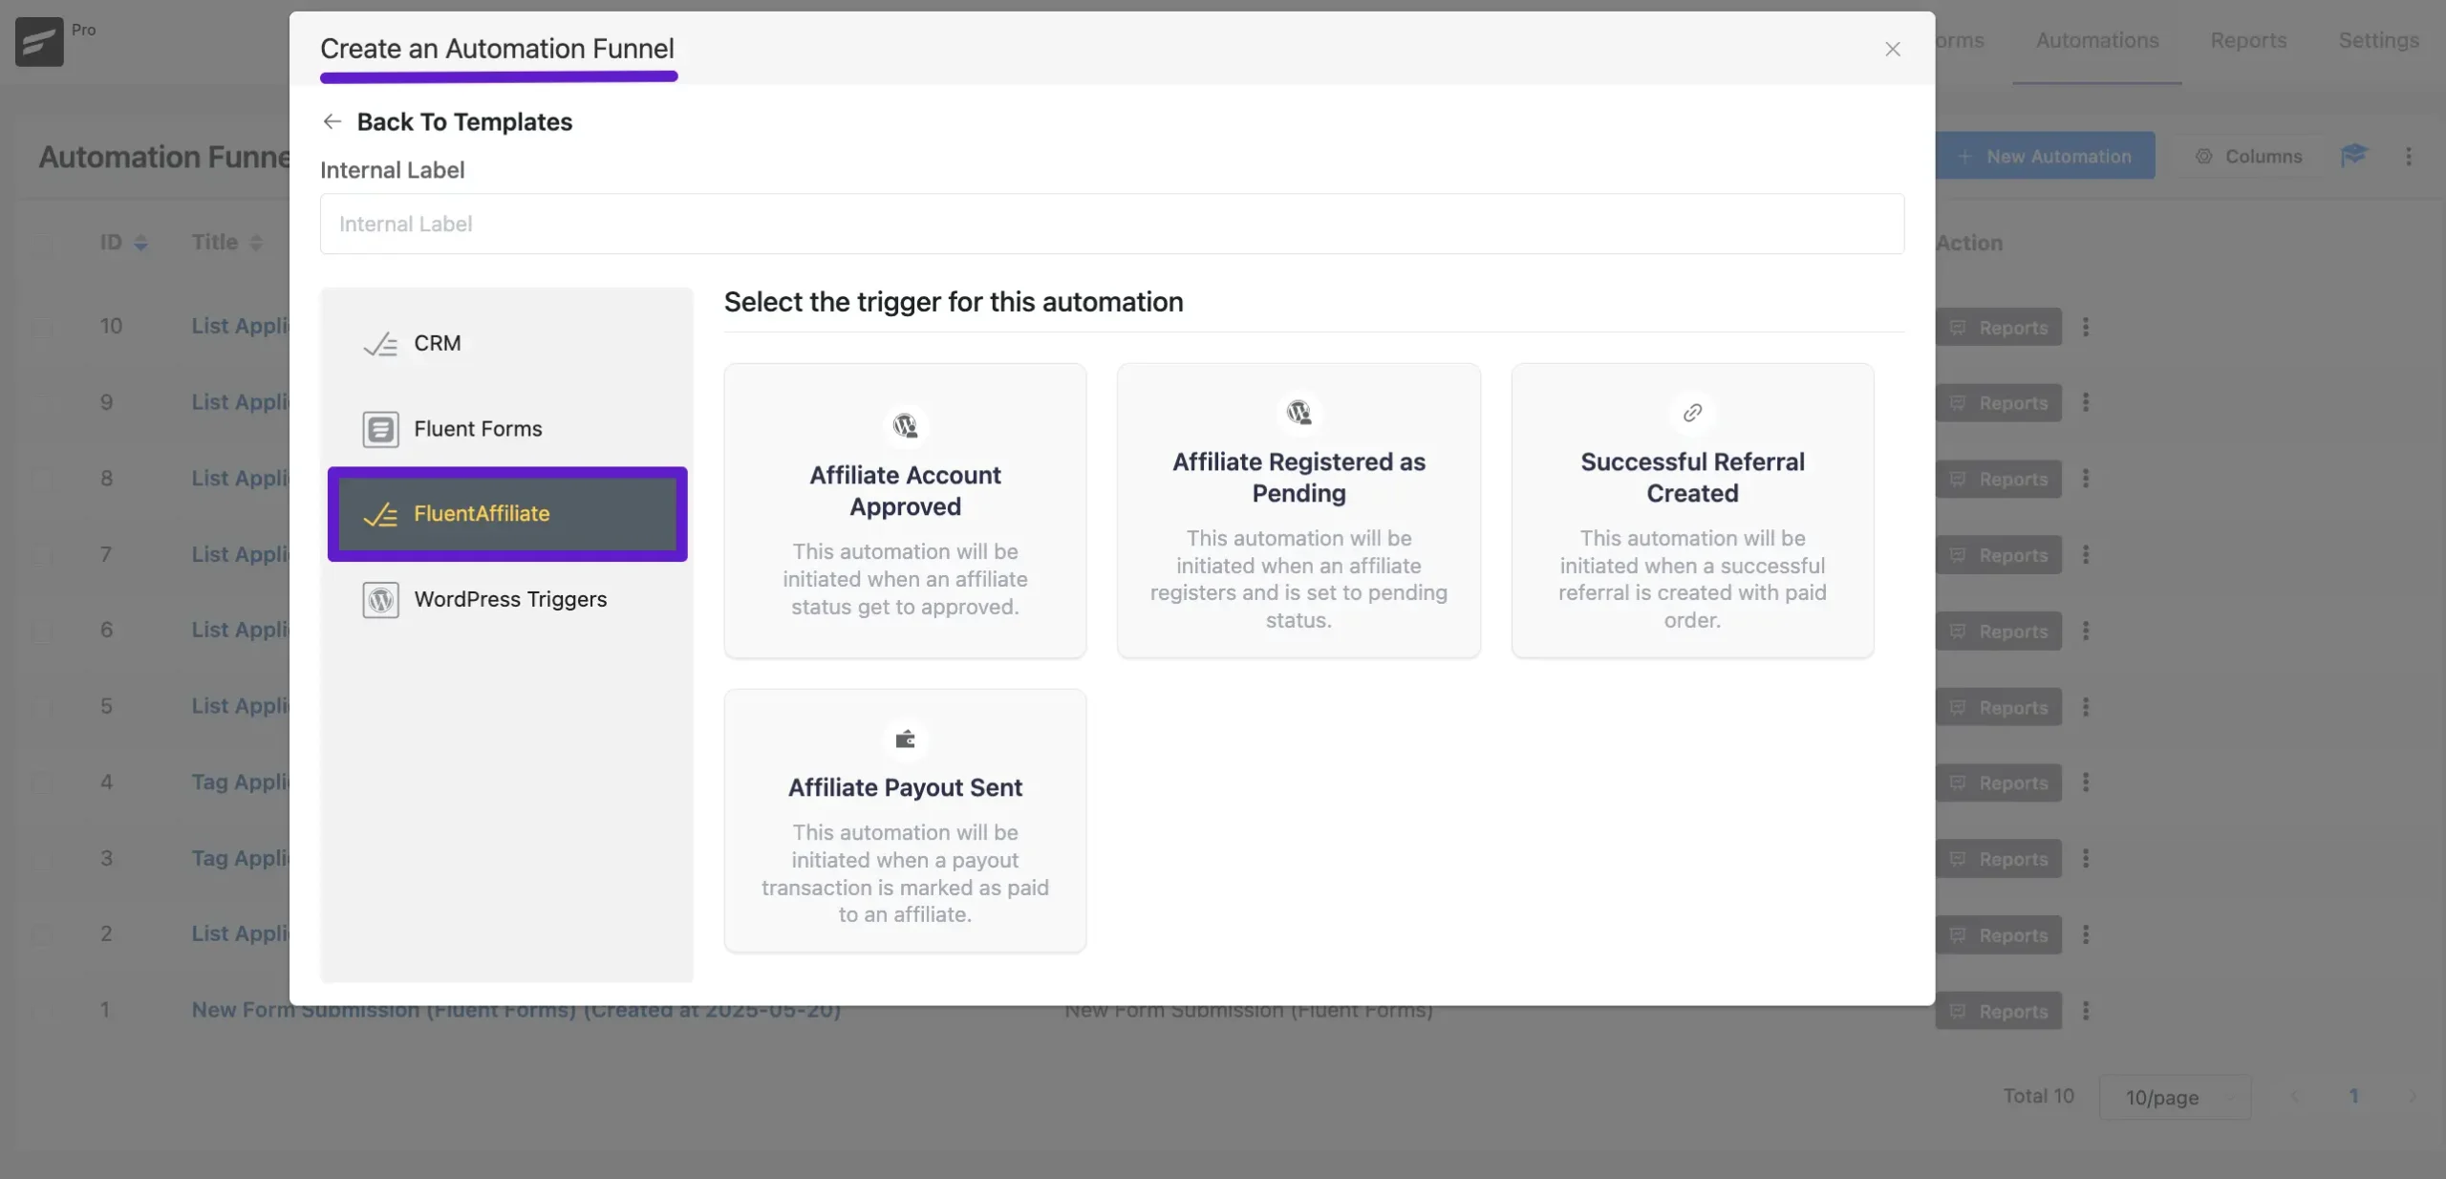This screenshot has width=2446, height=1179.
Task: Choose the Affiliate Account Approved trigger card
Action: click(x=905, y=510)
